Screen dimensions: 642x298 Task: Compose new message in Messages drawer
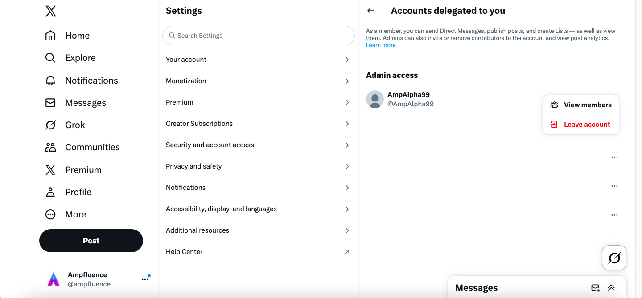click(595, 288)
